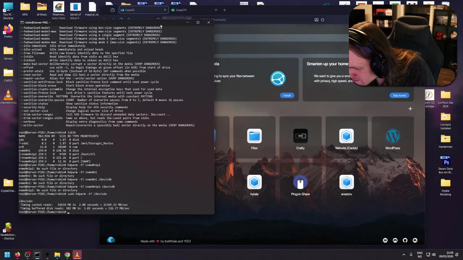Bookmark the page with the star icon
The width and height of the screenshot is (463, 260).
[x=323, y=19]
